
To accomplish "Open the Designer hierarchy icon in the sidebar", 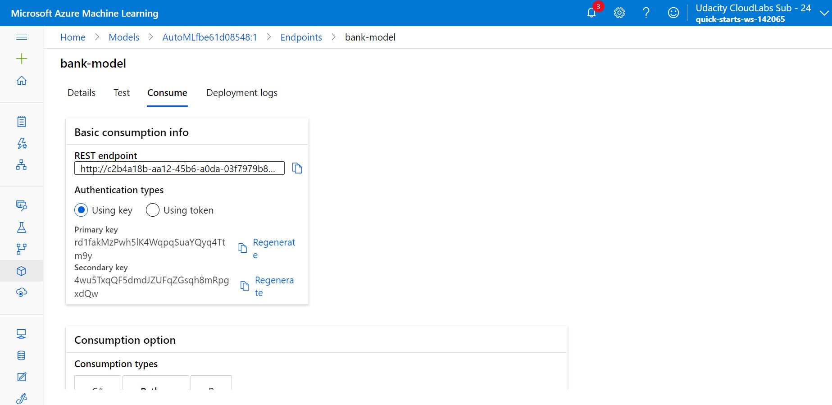I will click(x=22, y=165).
